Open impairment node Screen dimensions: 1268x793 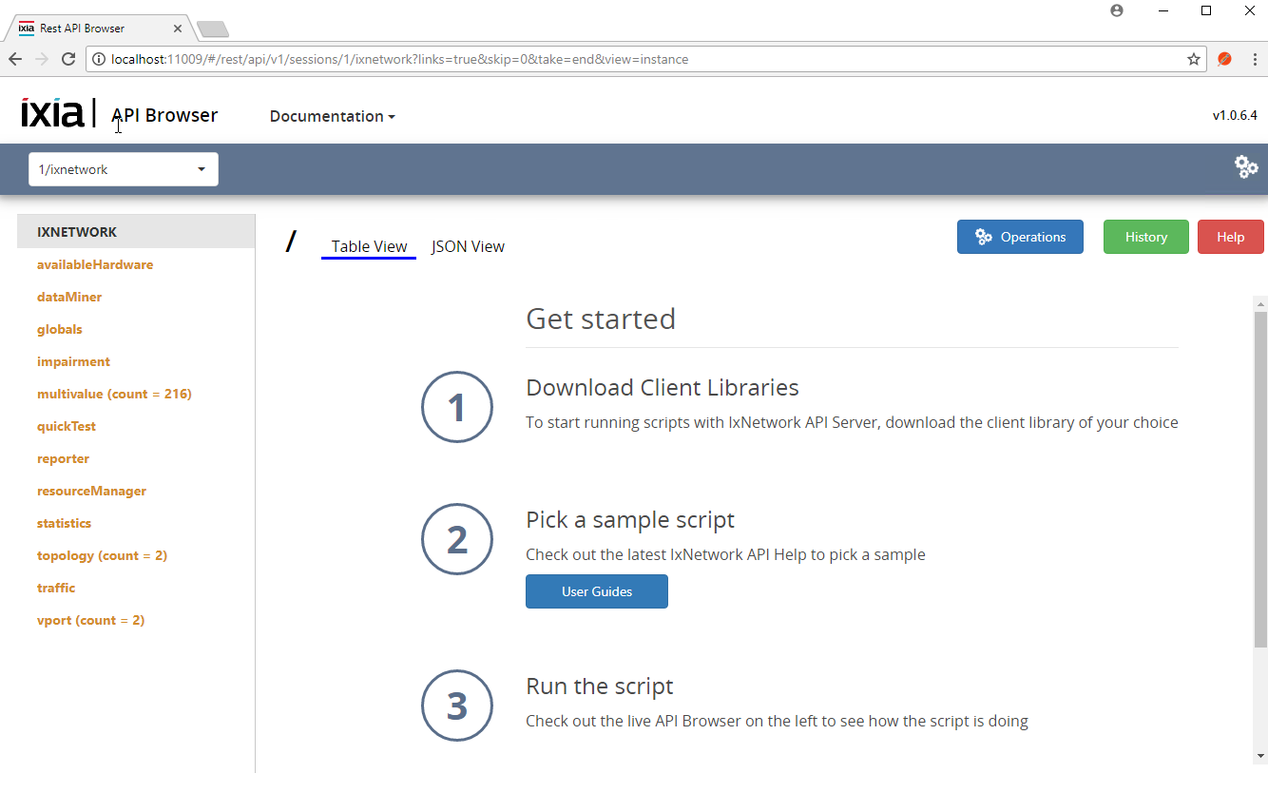click(x=73, y=361)
